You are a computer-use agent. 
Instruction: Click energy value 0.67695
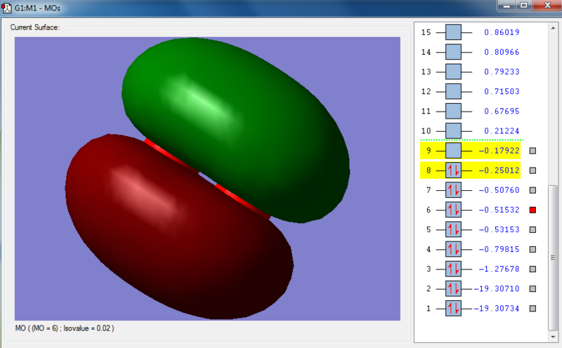click(502, 111)
